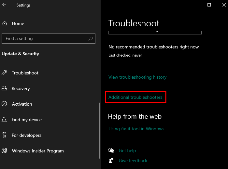Image resolution: width=228 pixels, height=169 pixels.
Task: Click the For developers icon
Action: tap(5, 135)
